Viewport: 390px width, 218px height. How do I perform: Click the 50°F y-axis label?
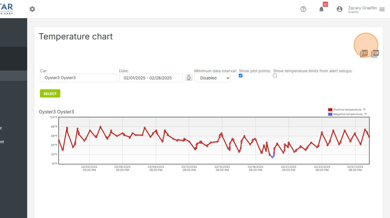(x=54, y=145)
